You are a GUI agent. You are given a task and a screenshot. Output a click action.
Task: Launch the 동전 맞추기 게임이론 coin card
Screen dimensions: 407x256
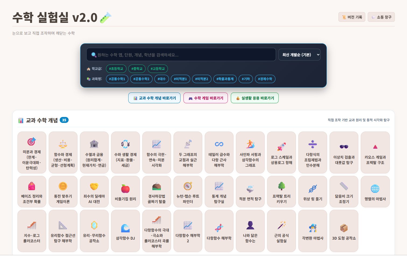pos(63,192)
